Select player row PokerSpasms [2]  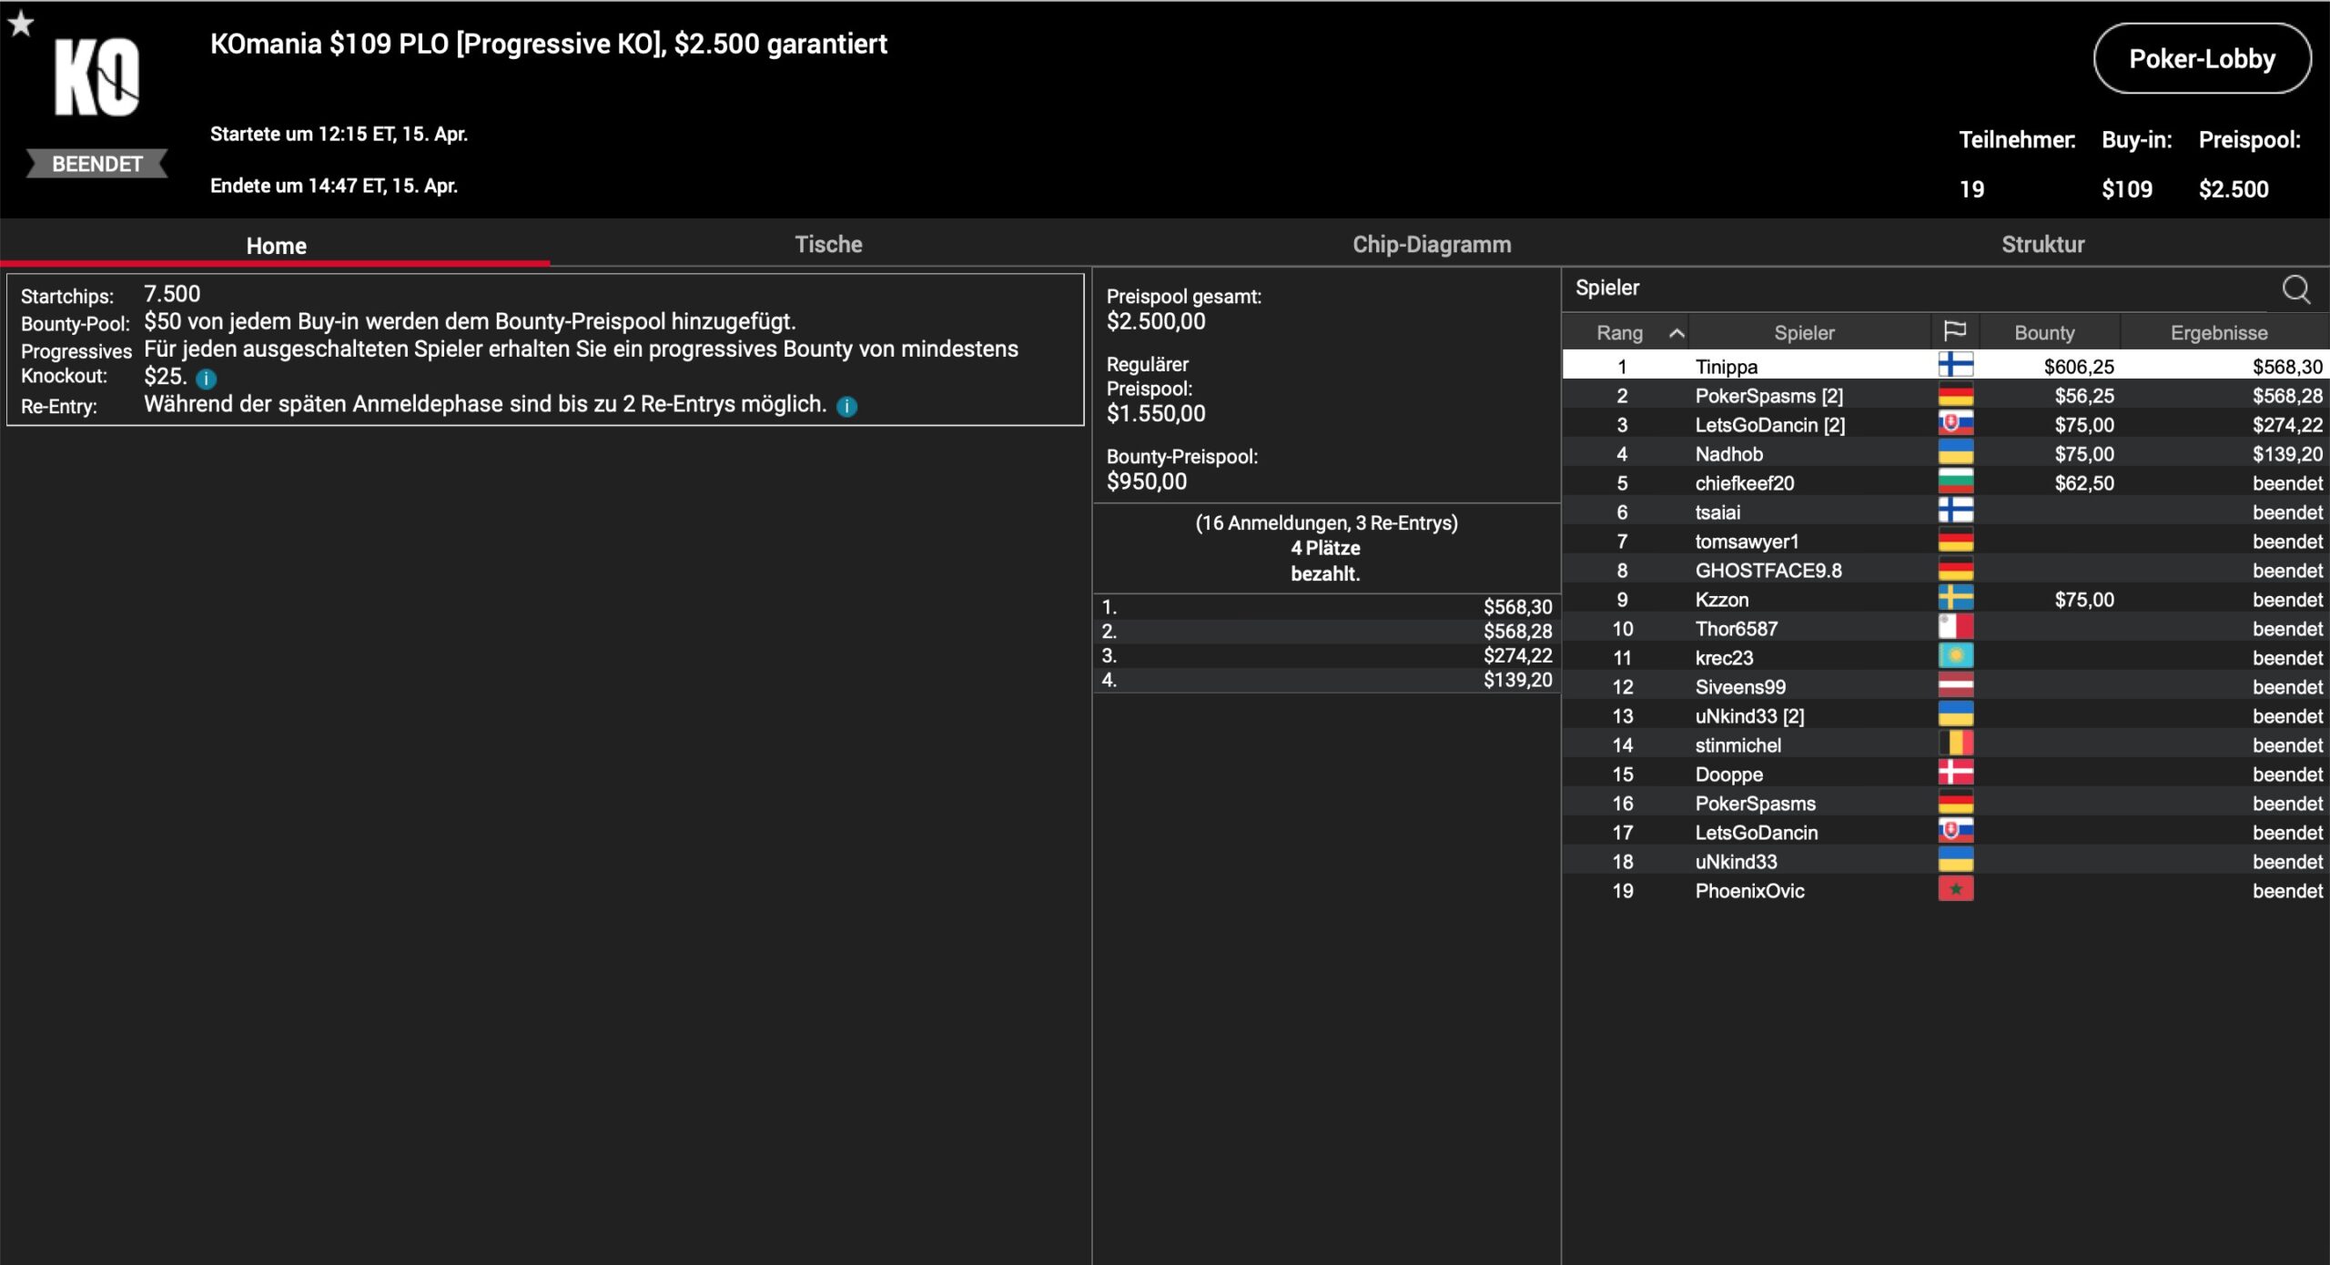coord(1768,396)
